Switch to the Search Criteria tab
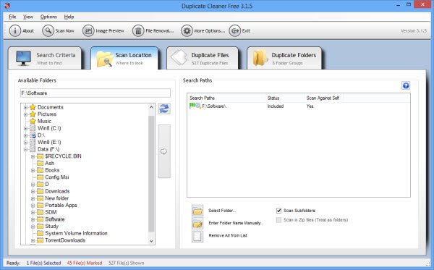This screenshot has width=434, height=270. tap(45, 58)
